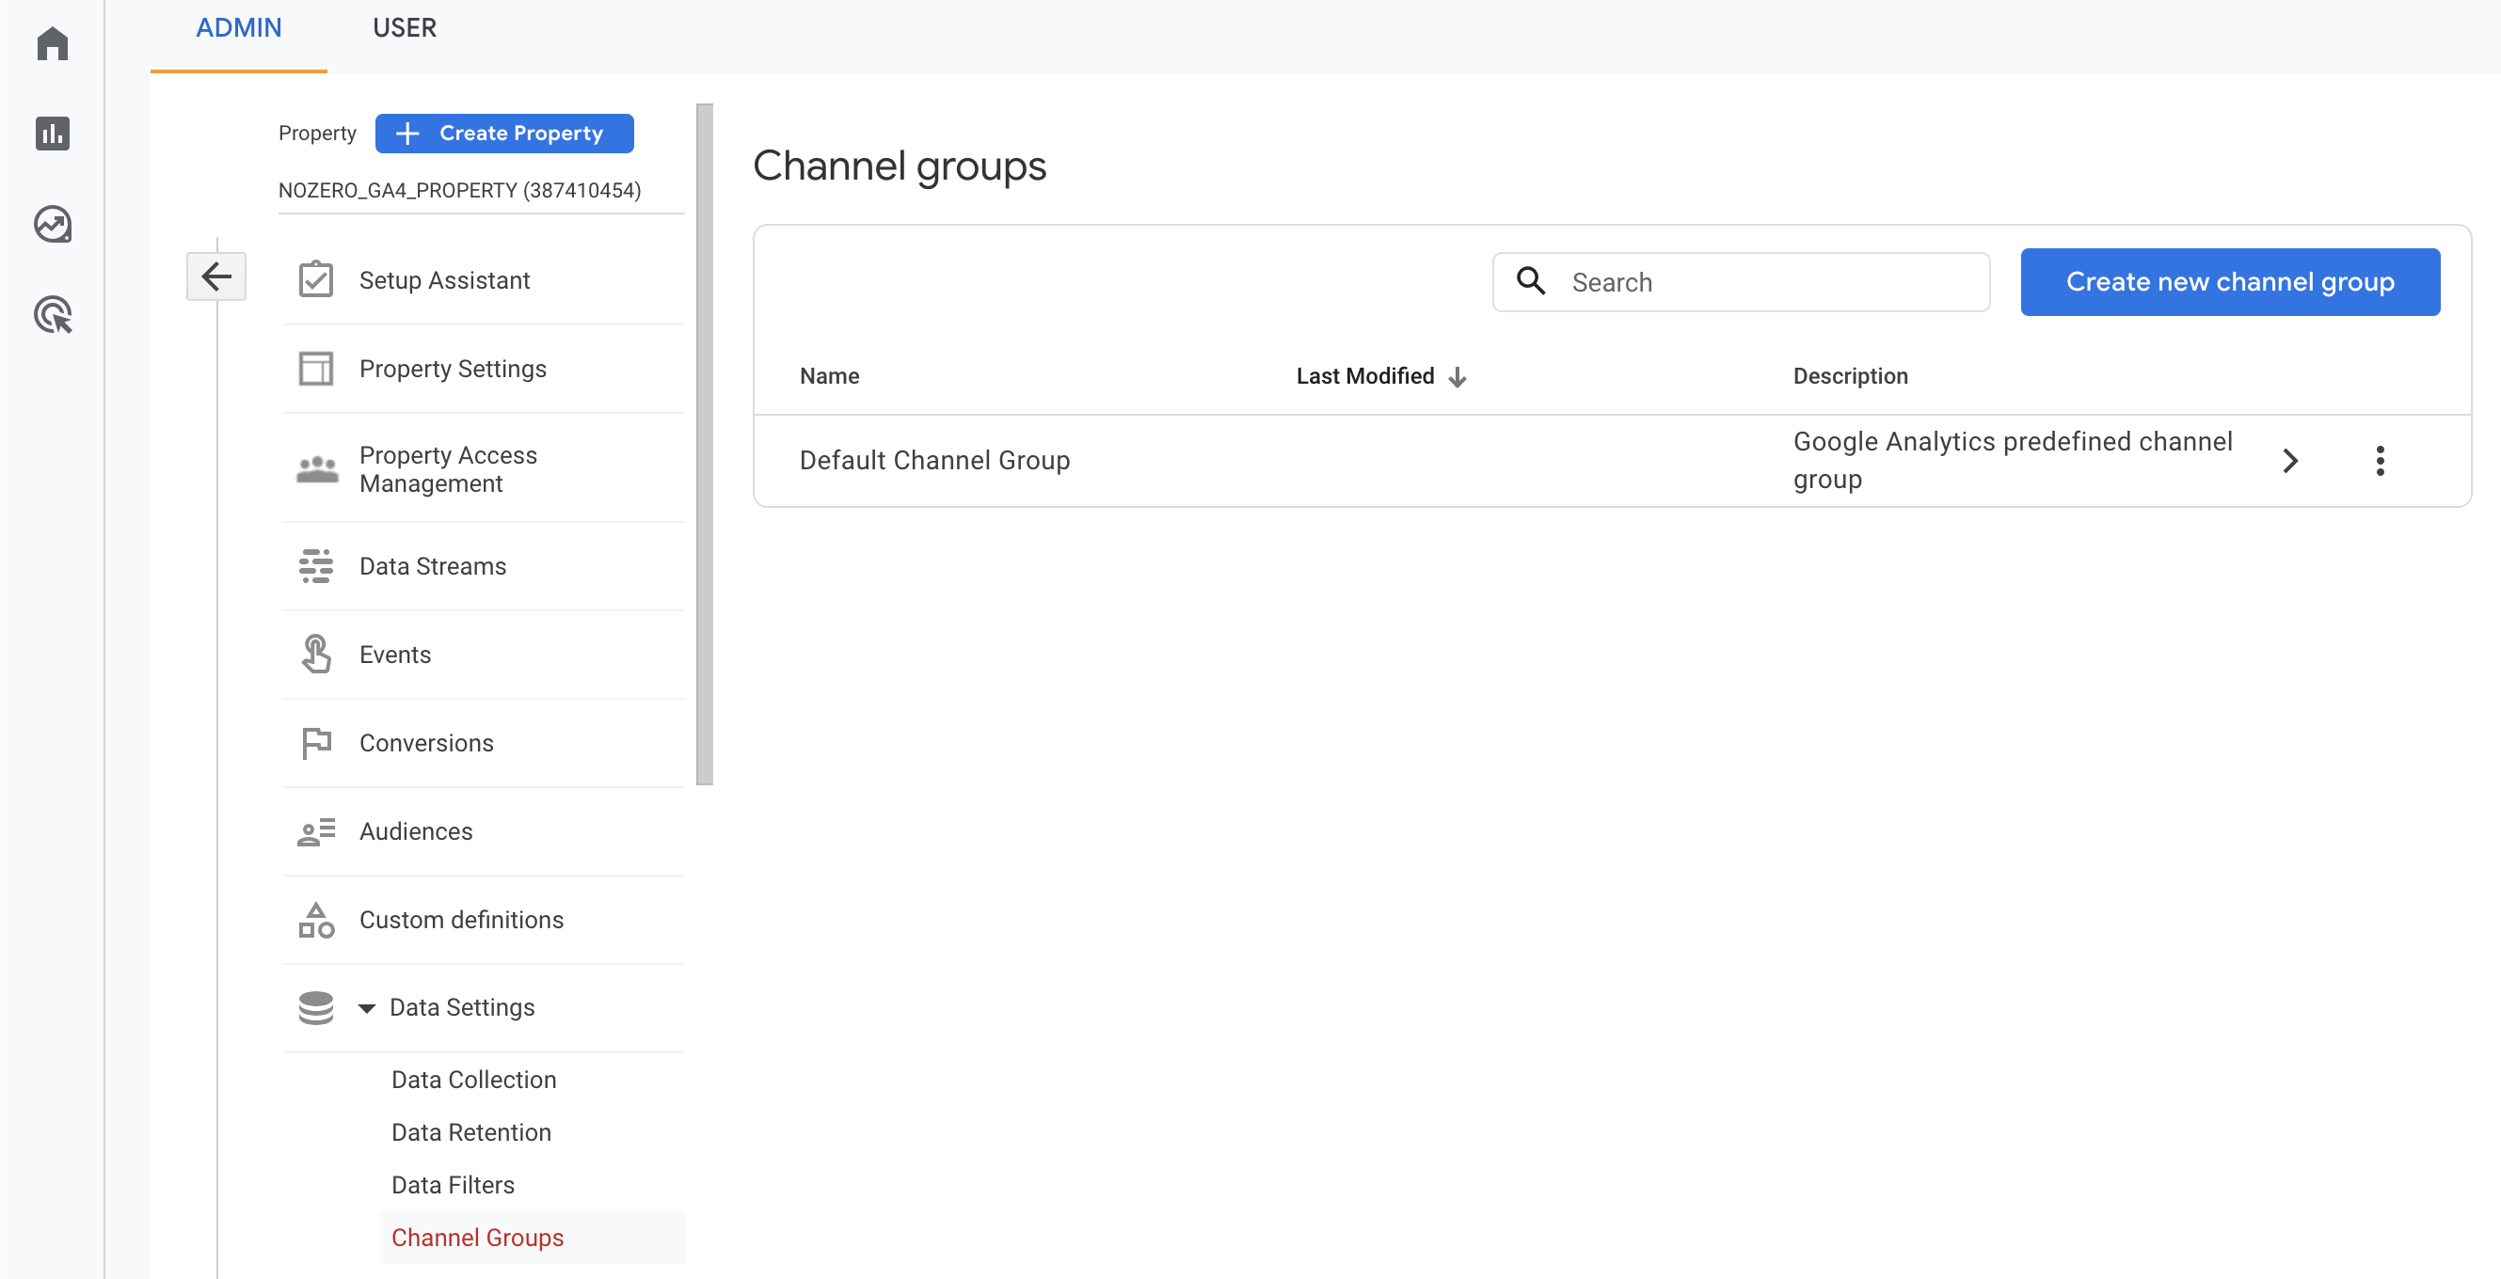Click Create new channel group button

coord(2229,282)
